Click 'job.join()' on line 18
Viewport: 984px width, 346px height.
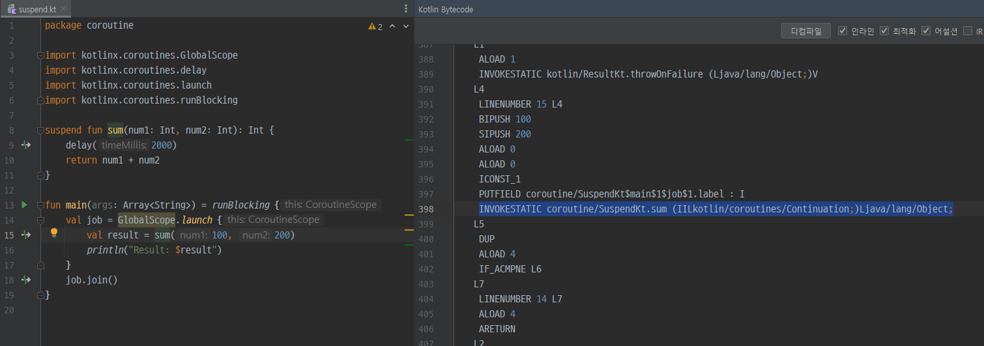(x=92, y=280)
